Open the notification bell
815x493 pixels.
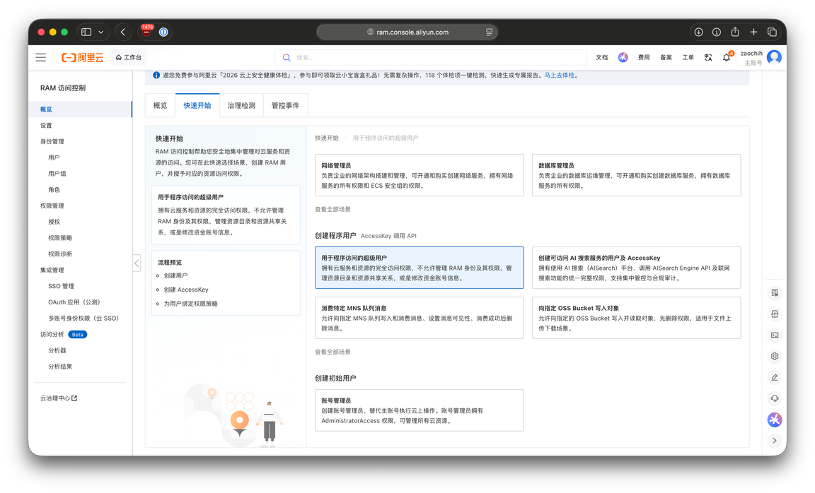[727, 58]
